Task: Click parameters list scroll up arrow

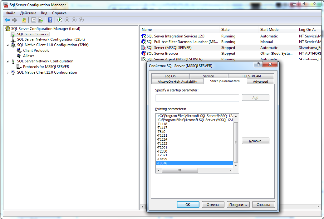Action: (236, 116)
